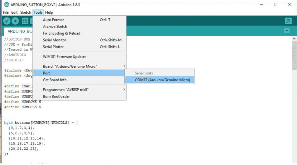
Task: Select Archive Sketch menu entry
Action: pyautogui.click(x=55, y=26)
